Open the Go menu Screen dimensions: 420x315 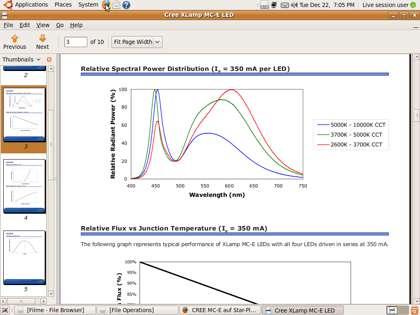pos(60,25)
